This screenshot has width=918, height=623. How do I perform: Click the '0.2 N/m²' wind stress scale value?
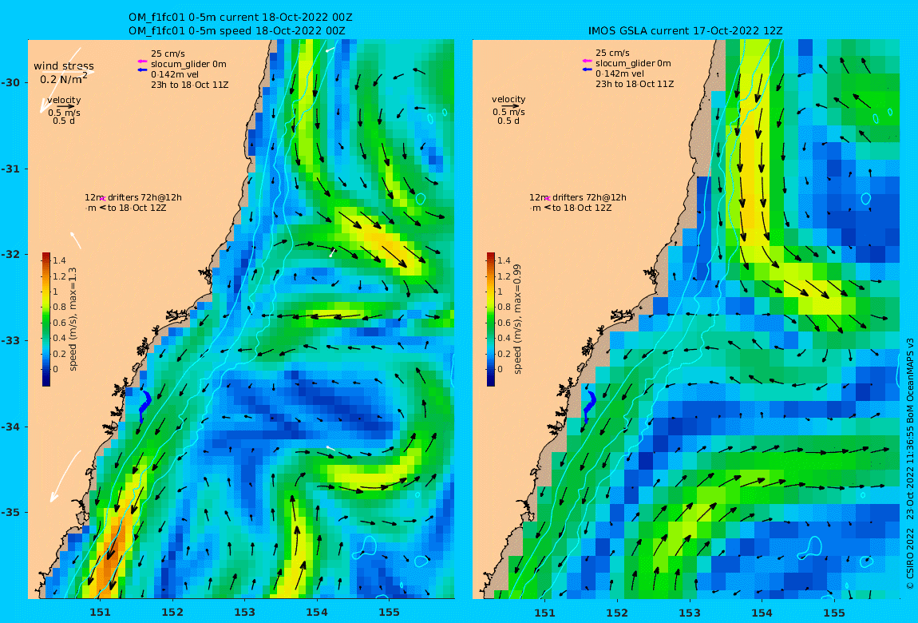tap(64, 78)
